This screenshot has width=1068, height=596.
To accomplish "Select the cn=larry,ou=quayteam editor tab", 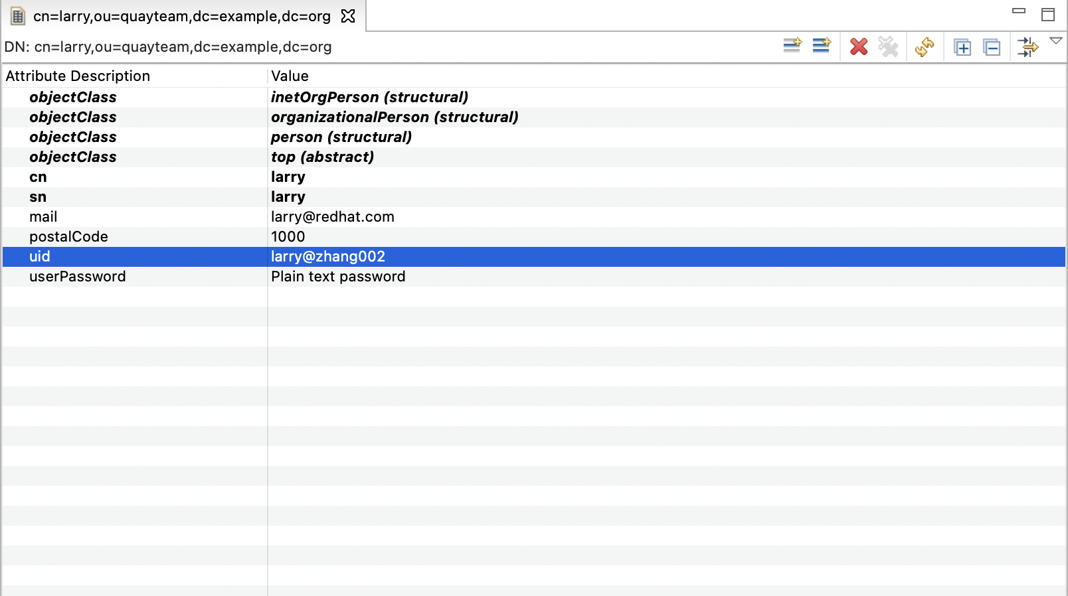I will coord(181,16).
